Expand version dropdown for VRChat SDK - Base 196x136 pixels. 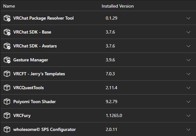[x=188, y=32]
